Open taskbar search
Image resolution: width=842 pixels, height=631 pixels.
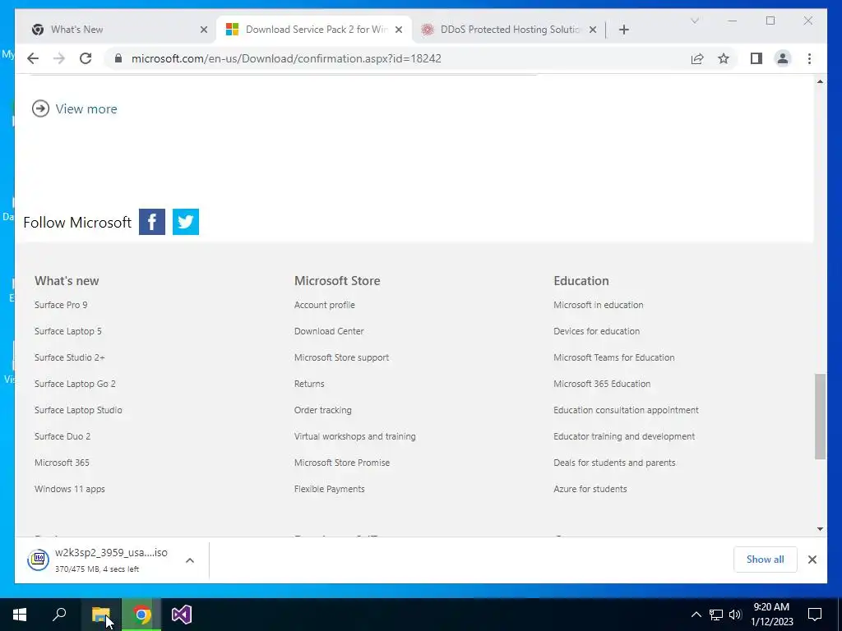(59, 615)
